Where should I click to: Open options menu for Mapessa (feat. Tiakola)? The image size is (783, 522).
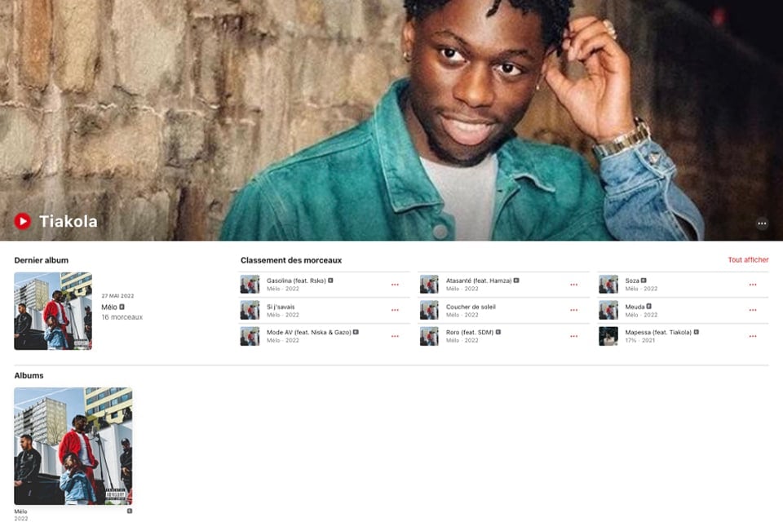(753, 336)
